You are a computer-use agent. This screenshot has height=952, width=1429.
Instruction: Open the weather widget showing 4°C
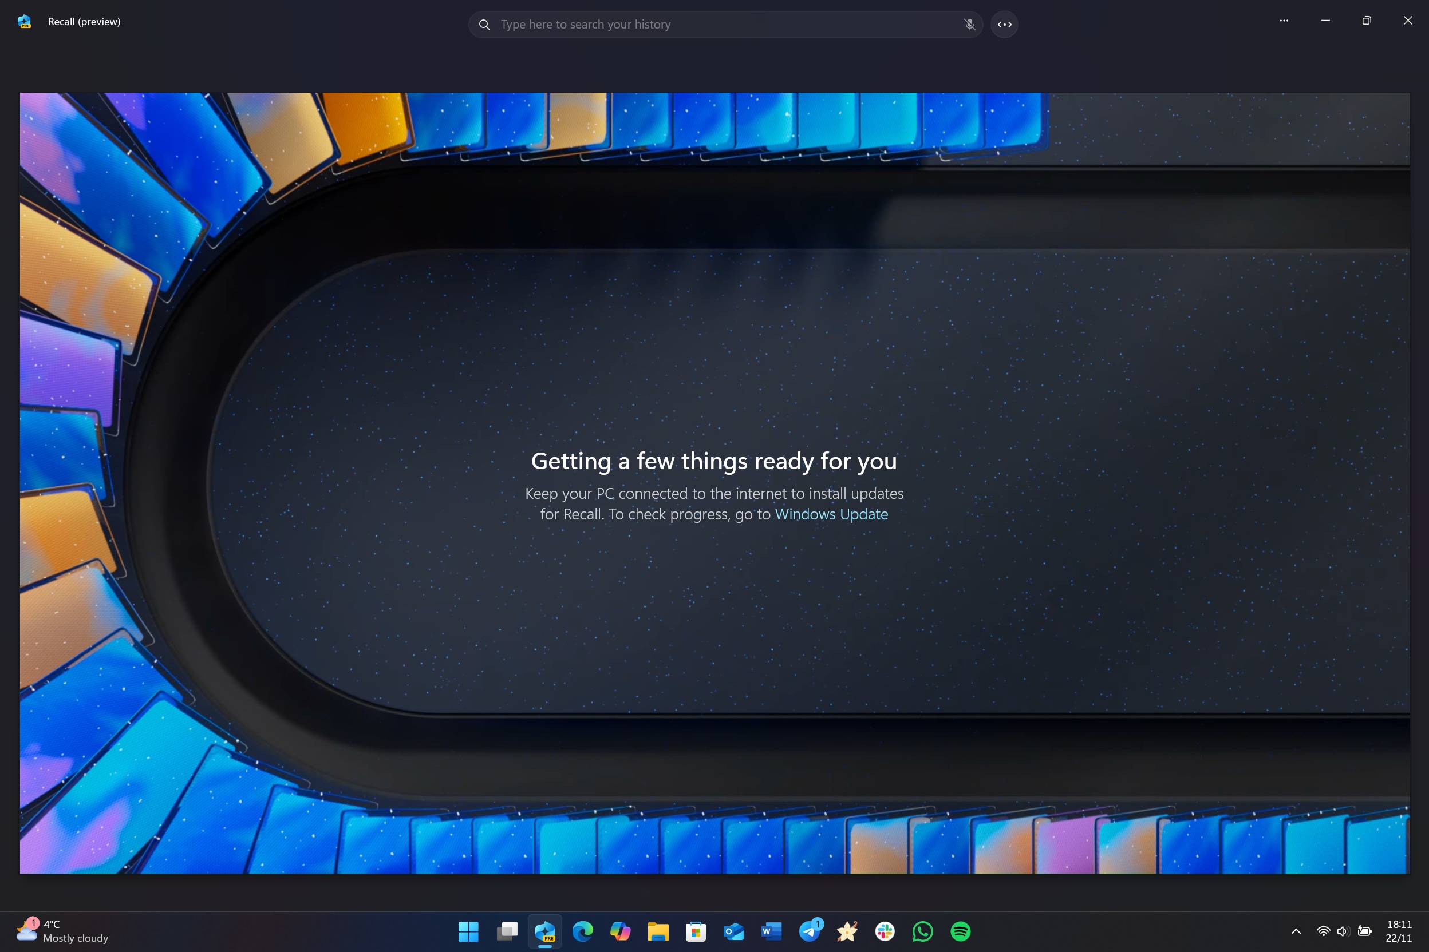pyautogui.click(x=62, y=931)
